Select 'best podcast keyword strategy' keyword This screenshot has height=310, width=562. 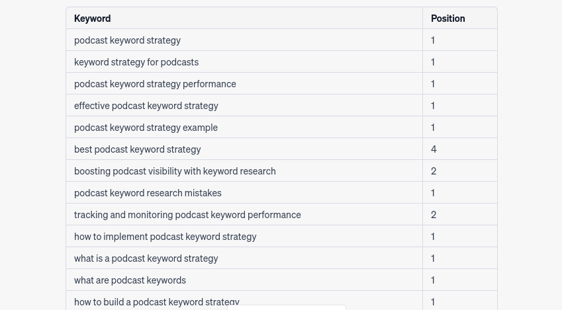[x=137, y=149]
